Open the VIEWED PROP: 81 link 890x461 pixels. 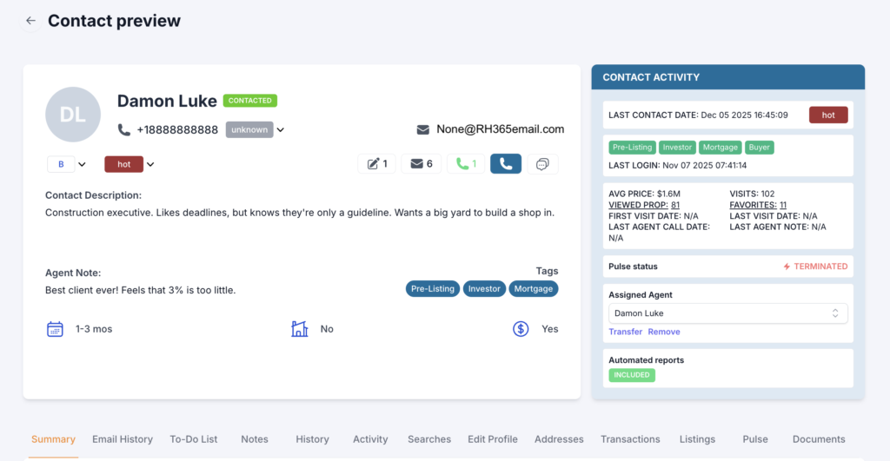(644, 205)
